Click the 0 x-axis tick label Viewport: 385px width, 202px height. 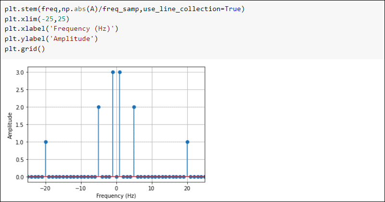[116, 188]
